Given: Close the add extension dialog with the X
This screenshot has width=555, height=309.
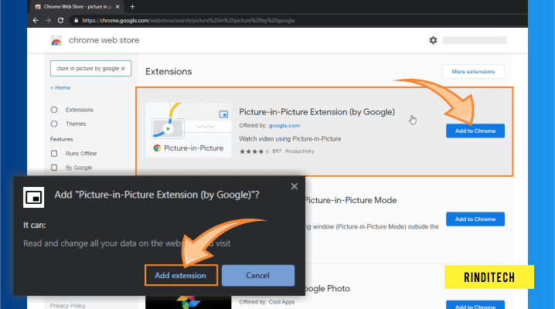Looking at the screenshot, I should click(295, 186).
